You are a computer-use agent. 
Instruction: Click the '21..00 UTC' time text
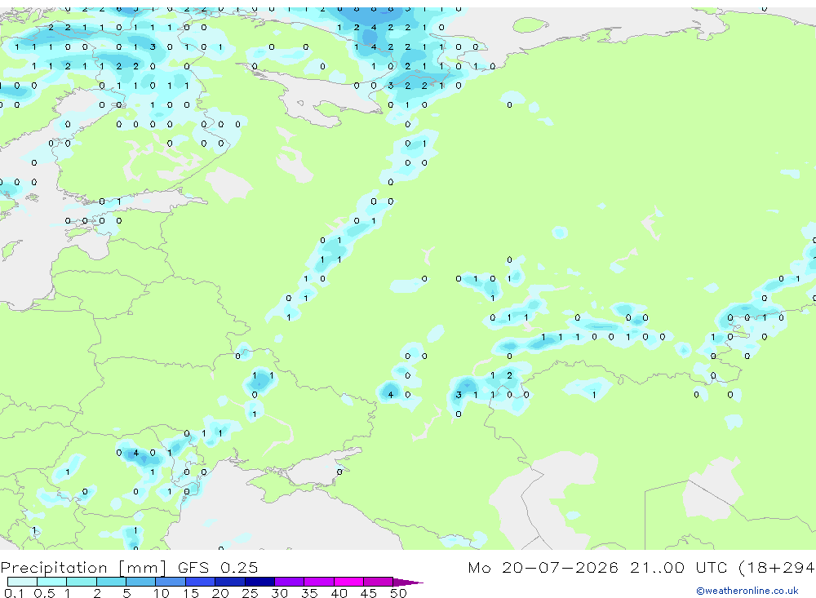tap(678, 568)
